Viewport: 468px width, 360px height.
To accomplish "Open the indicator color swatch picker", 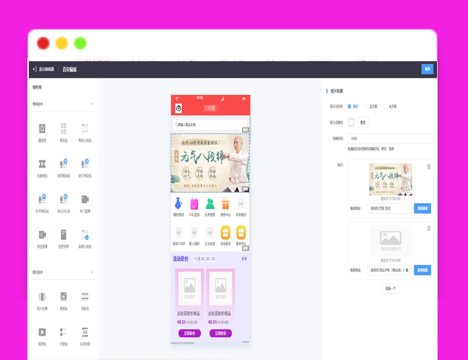I will pyautogui.click(x=351, y=122).
